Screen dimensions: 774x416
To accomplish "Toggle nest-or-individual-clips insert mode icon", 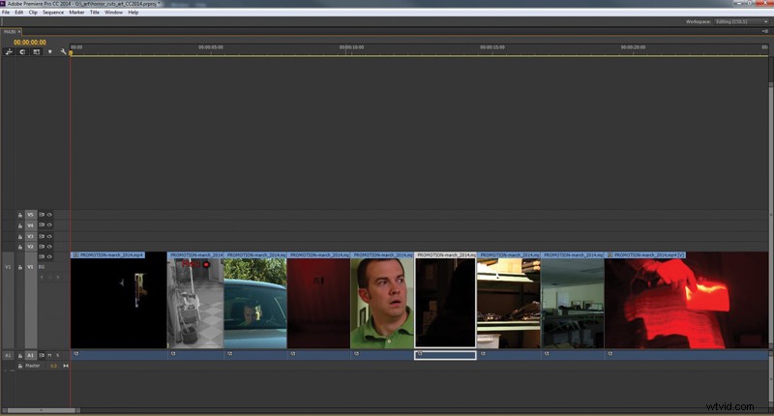I will point(9,52).
